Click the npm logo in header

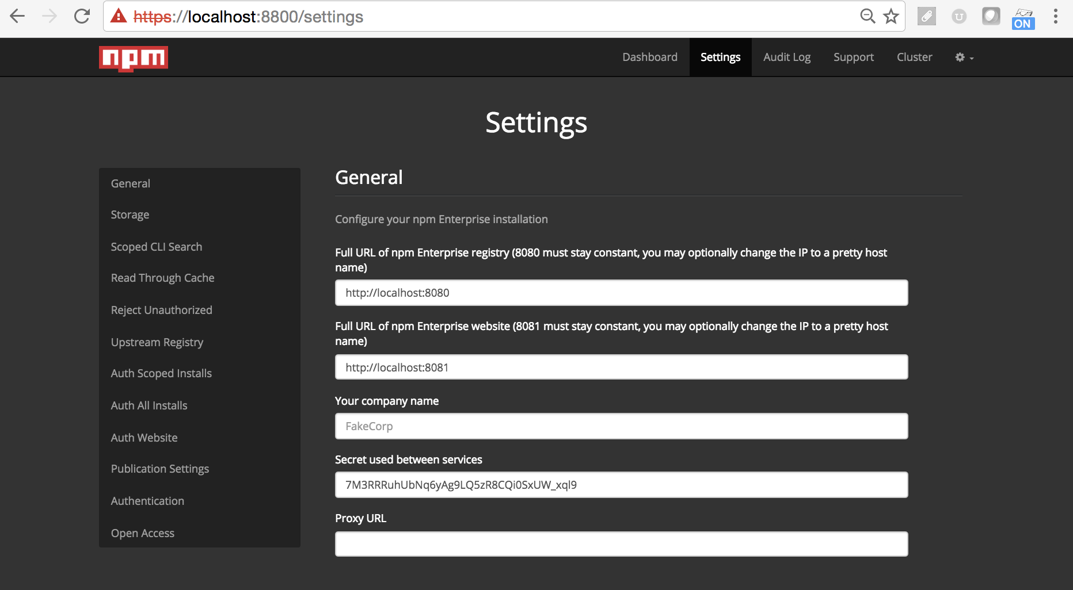tap(134, 58)
